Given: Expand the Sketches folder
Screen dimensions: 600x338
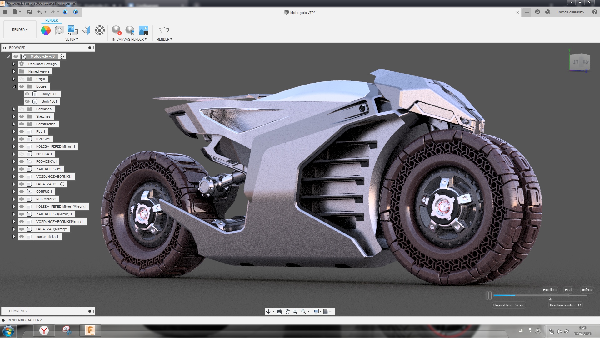Looking at the screenshot, I should pyautogui.click(x=13, y=116).
